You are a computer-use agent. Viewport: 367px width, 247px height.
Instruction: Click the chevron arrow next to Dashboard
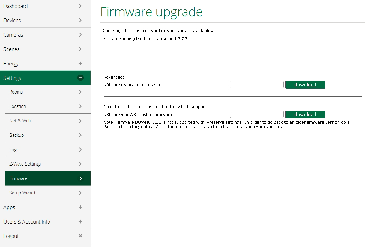(x=80, y=6)
